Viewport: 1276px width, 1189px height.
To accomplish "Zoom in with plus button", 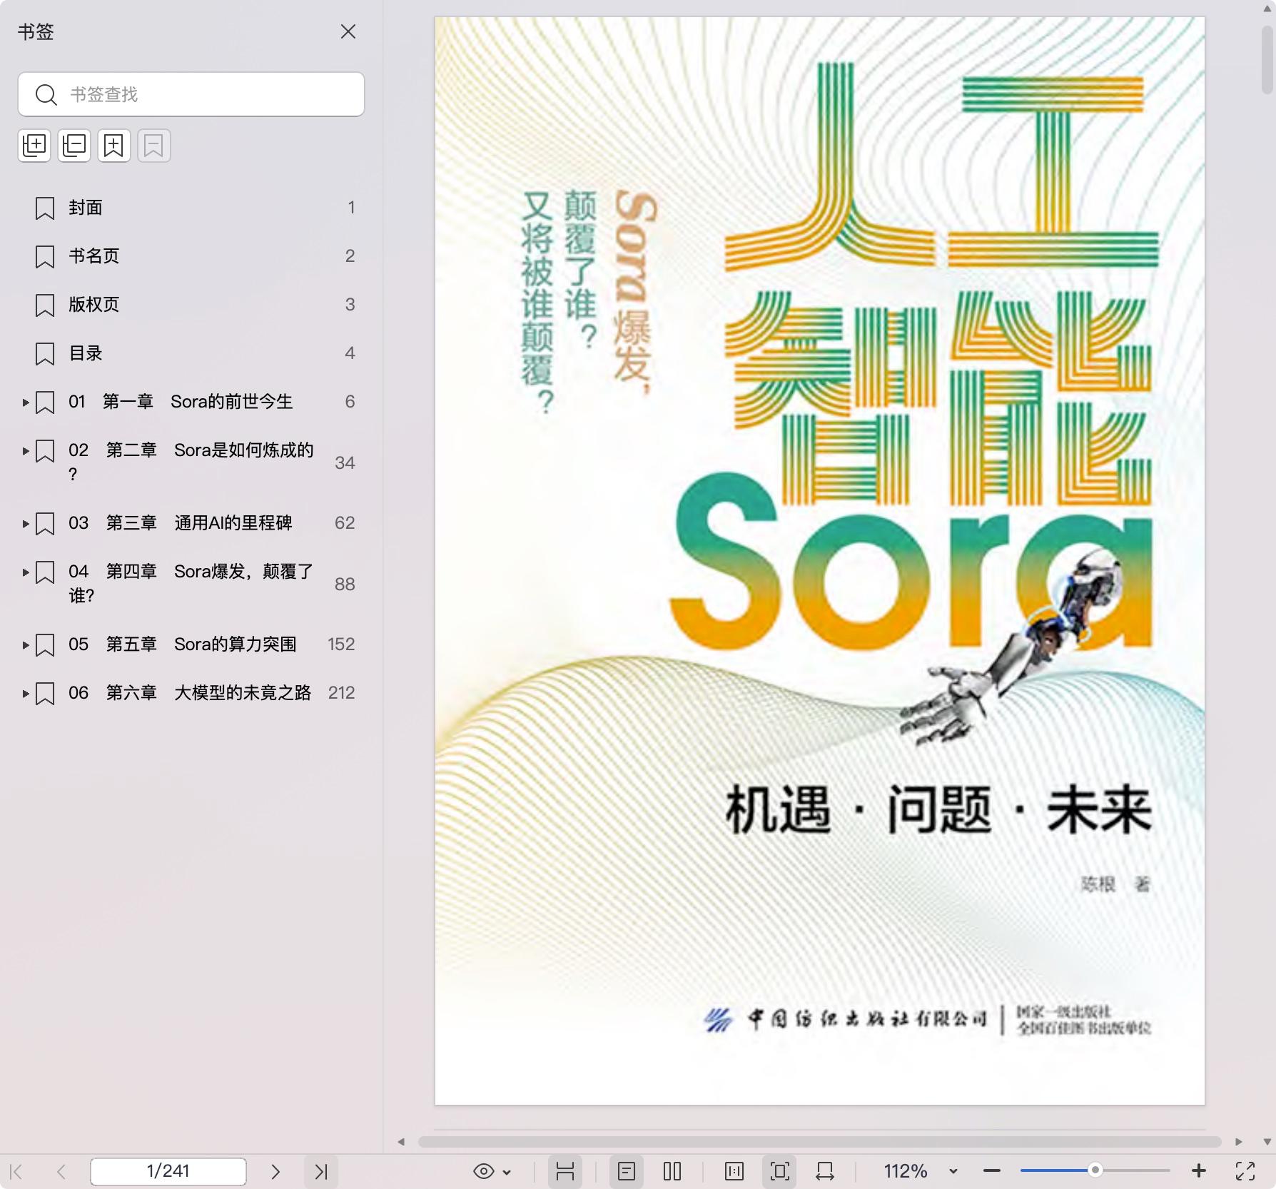I will pos(1199,1171).
